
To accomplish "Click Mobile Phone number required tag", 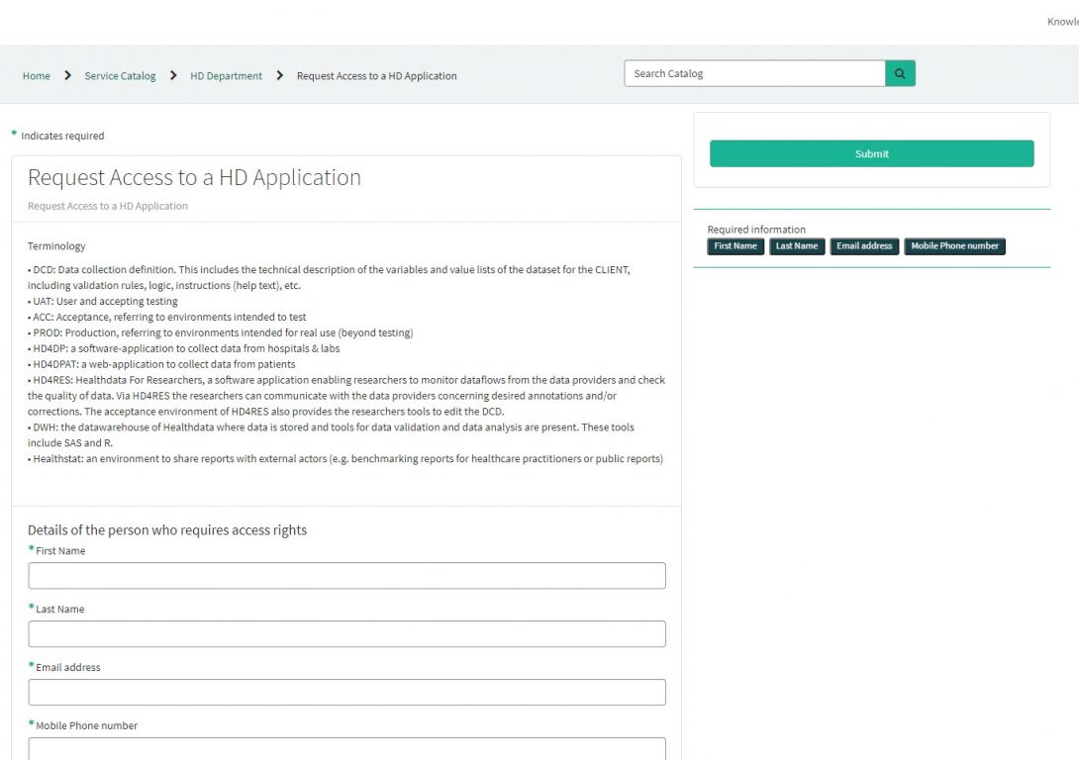I will pos(954,246).
